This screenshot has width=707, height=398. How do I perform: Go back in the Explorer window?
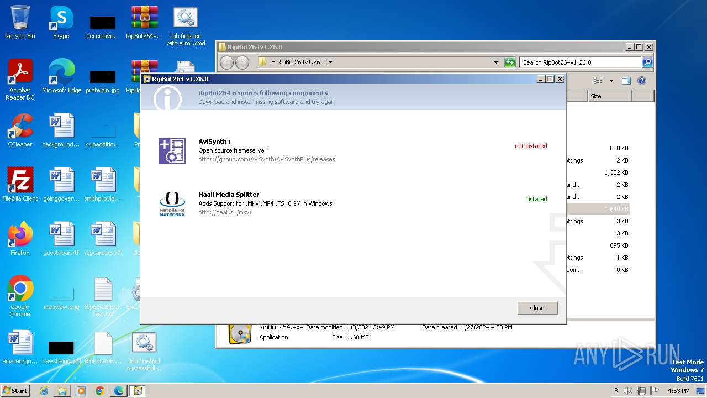coord(226,62)
